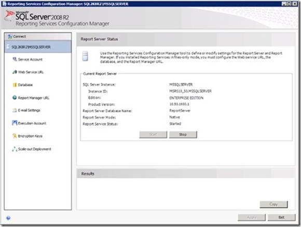
Task: Click the SQL Server Instance label
Action: point(99,84)
